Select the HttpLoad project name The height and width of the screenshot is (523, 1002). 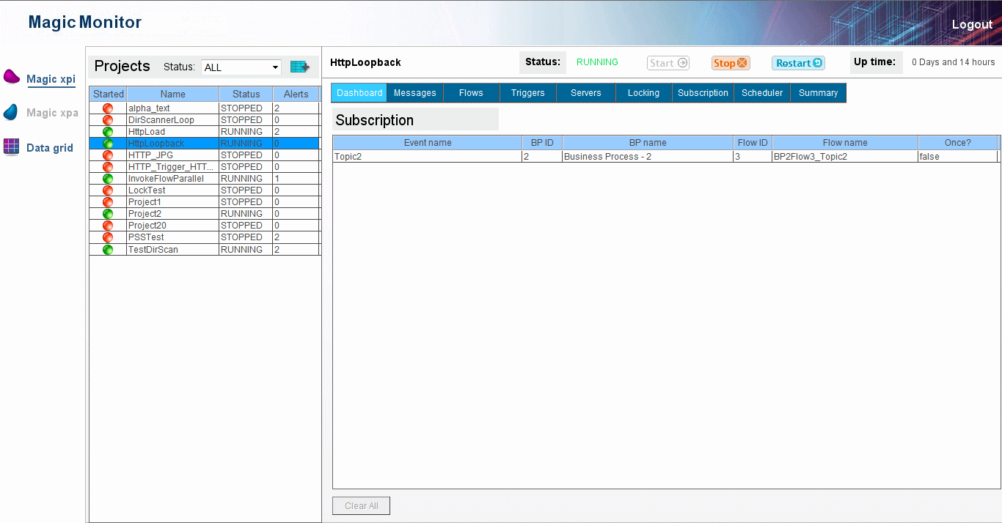[147, 132]
